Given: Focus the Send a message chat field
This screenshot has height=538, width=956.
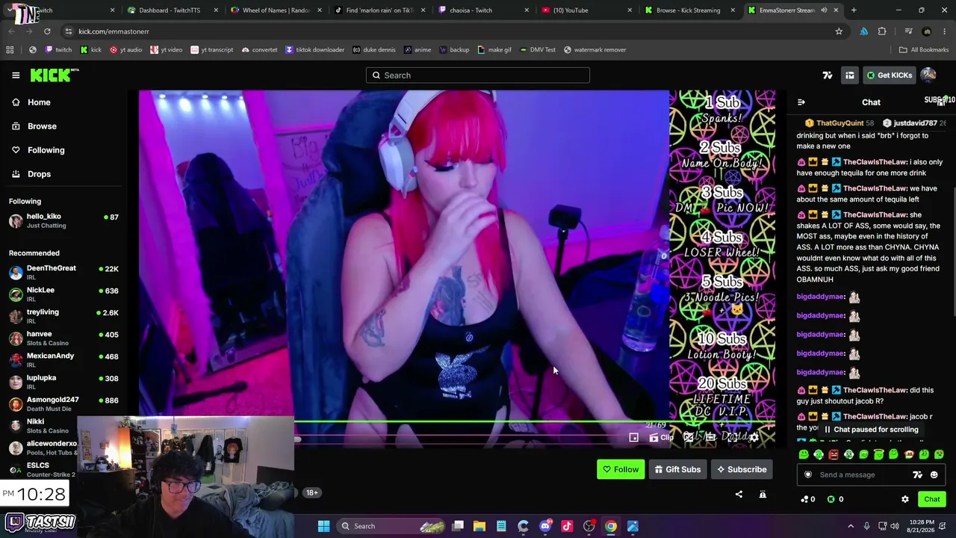Looking at the screenshot, I should click(x=870, y=474).
